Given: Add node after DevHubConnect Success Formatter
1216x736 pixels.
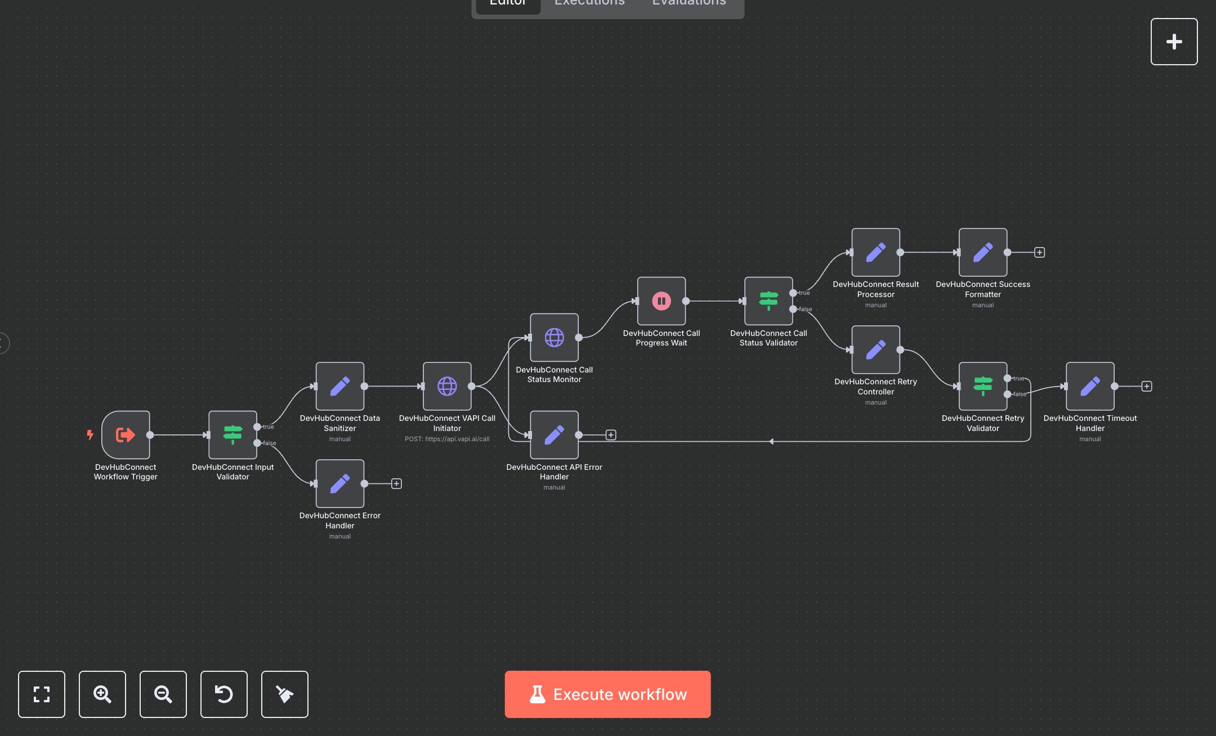Looking at the screenshot, I should click(1039, 253).
